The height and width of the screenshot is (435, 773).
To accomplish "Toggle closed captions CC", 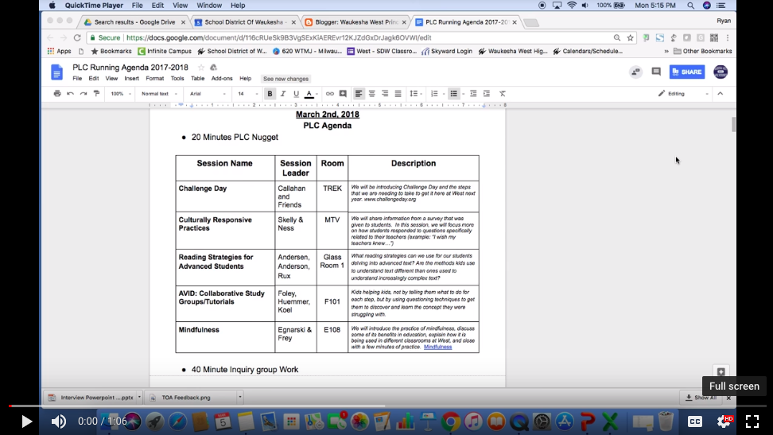I will (695, 421).
